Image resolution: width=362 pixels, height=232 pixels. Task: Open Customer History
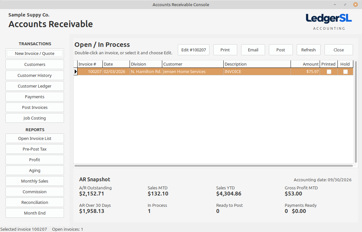click(35, 75)
